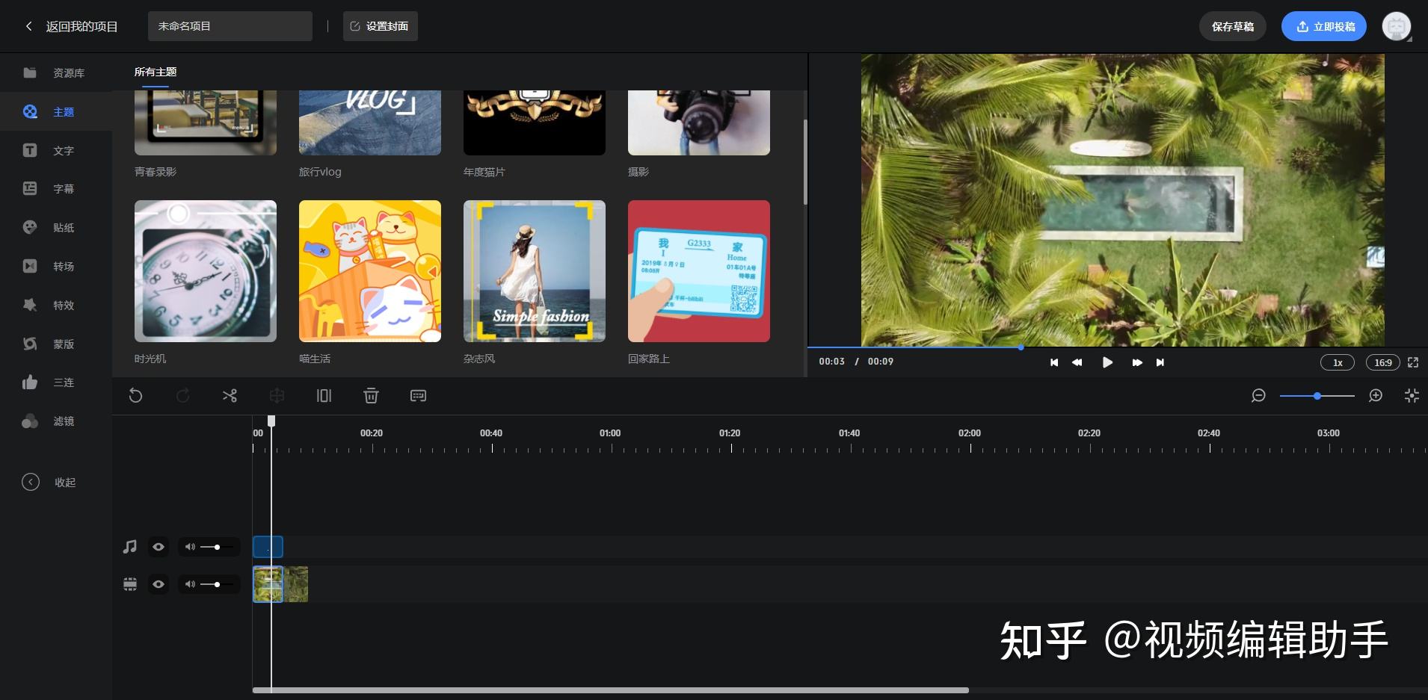Mute the video track speaker icon

[x=190, y=584]
